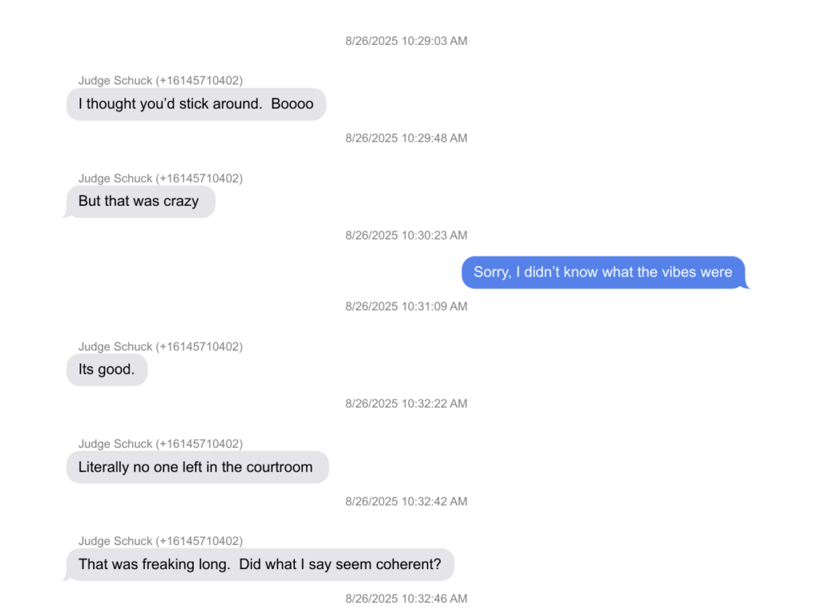Click the sender name above "Its good."
Screen dimensions: 823x610
(161, 347)
